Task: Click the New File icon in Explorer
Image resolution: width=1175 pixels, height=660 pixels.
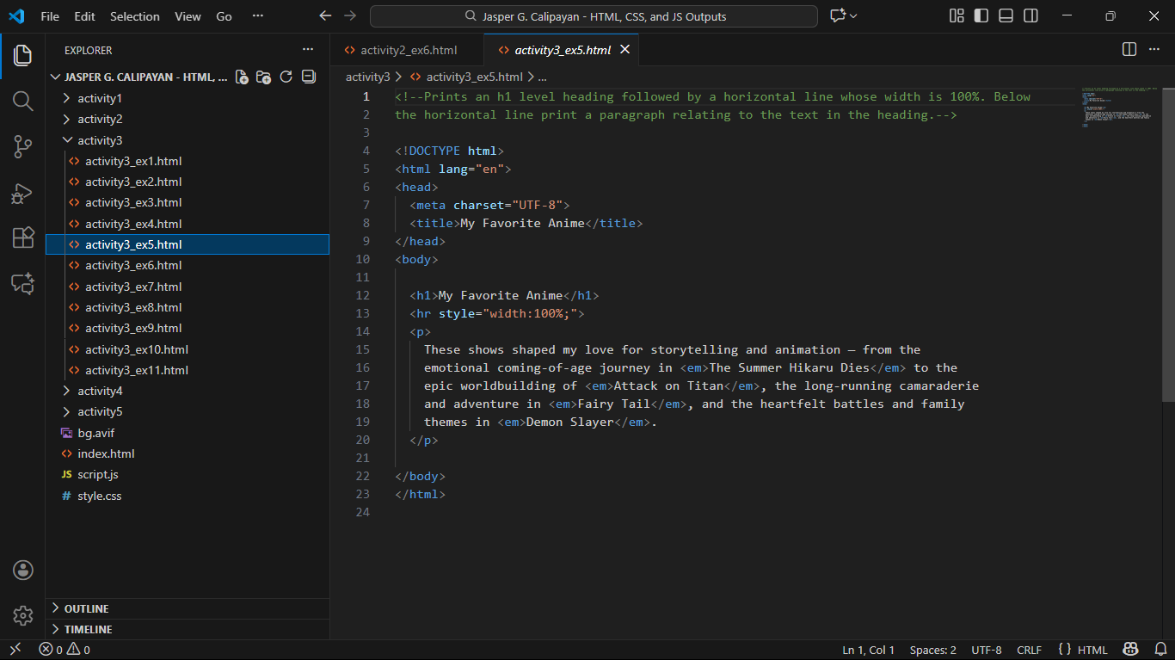Action: pos(242,77)
